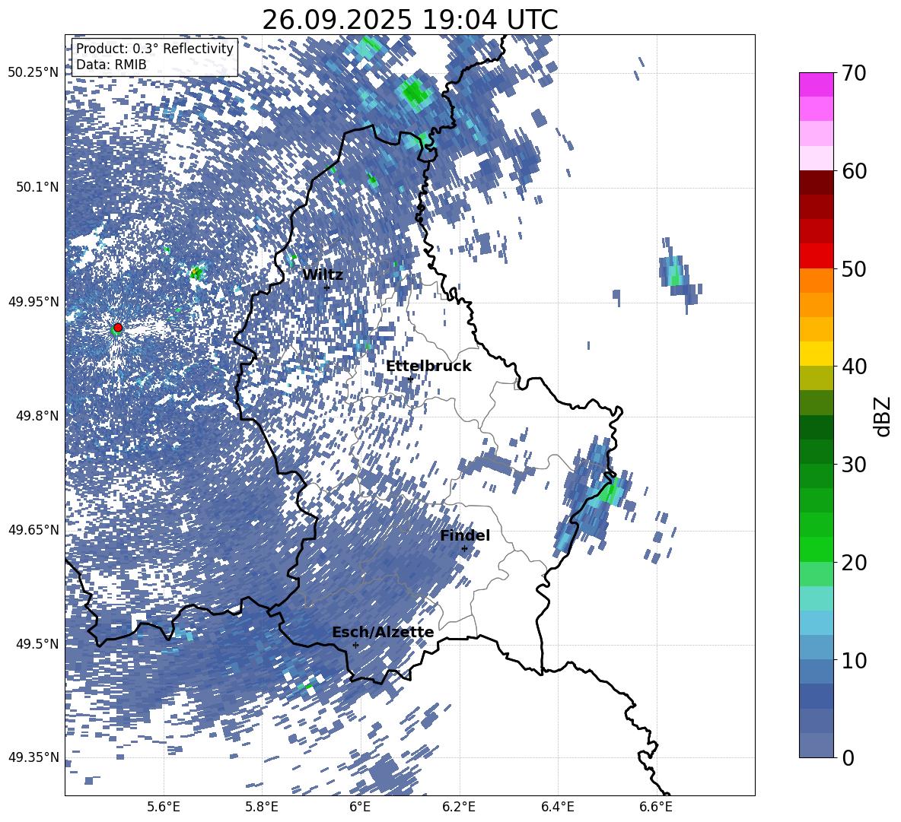Click the Findel city label
Screen dimensions: 901x822
click(x=465, y=535)
